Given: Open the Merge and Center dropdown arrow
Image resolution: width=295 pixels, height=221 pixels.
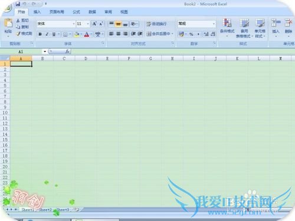Looking at the screenshot, I should point(172,34).
